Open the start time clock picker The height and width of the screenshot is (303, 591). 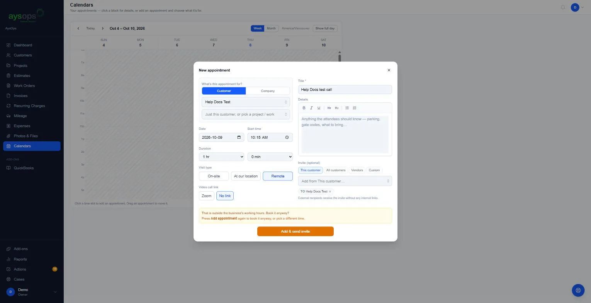pyautogui.click(x=287, y=137)
